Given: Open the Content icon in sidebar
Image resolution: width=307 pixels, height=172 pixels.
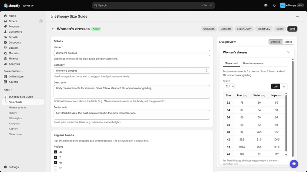Looking at the screenshot, I should click(5, 48).
